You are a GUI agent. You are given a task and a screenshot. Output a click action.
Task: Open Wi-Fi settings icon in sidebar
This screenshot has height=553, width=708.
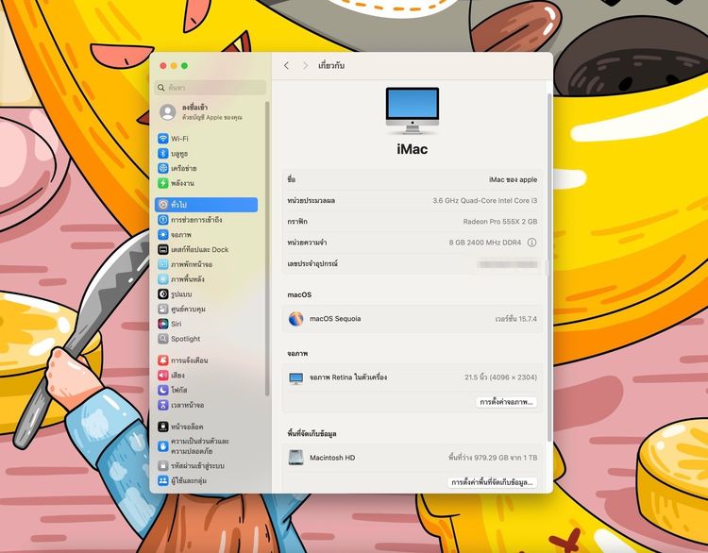pyautogui.click(x=163, y=139)
